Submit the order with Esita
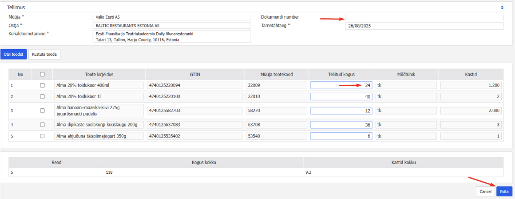This screenshot has width=515, height=199. (x=504, y=191)
